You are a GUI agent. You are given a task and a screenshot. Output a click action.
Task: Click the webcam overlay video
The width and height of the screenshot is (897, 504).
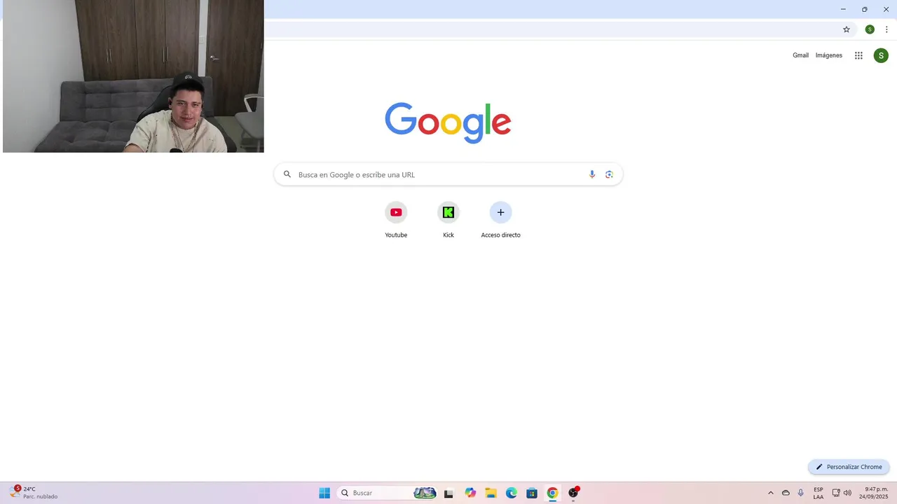(133, 76)
